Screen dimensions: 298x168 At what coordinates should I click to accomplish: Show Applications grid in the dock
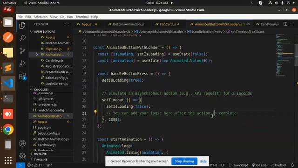click(8, 160)
